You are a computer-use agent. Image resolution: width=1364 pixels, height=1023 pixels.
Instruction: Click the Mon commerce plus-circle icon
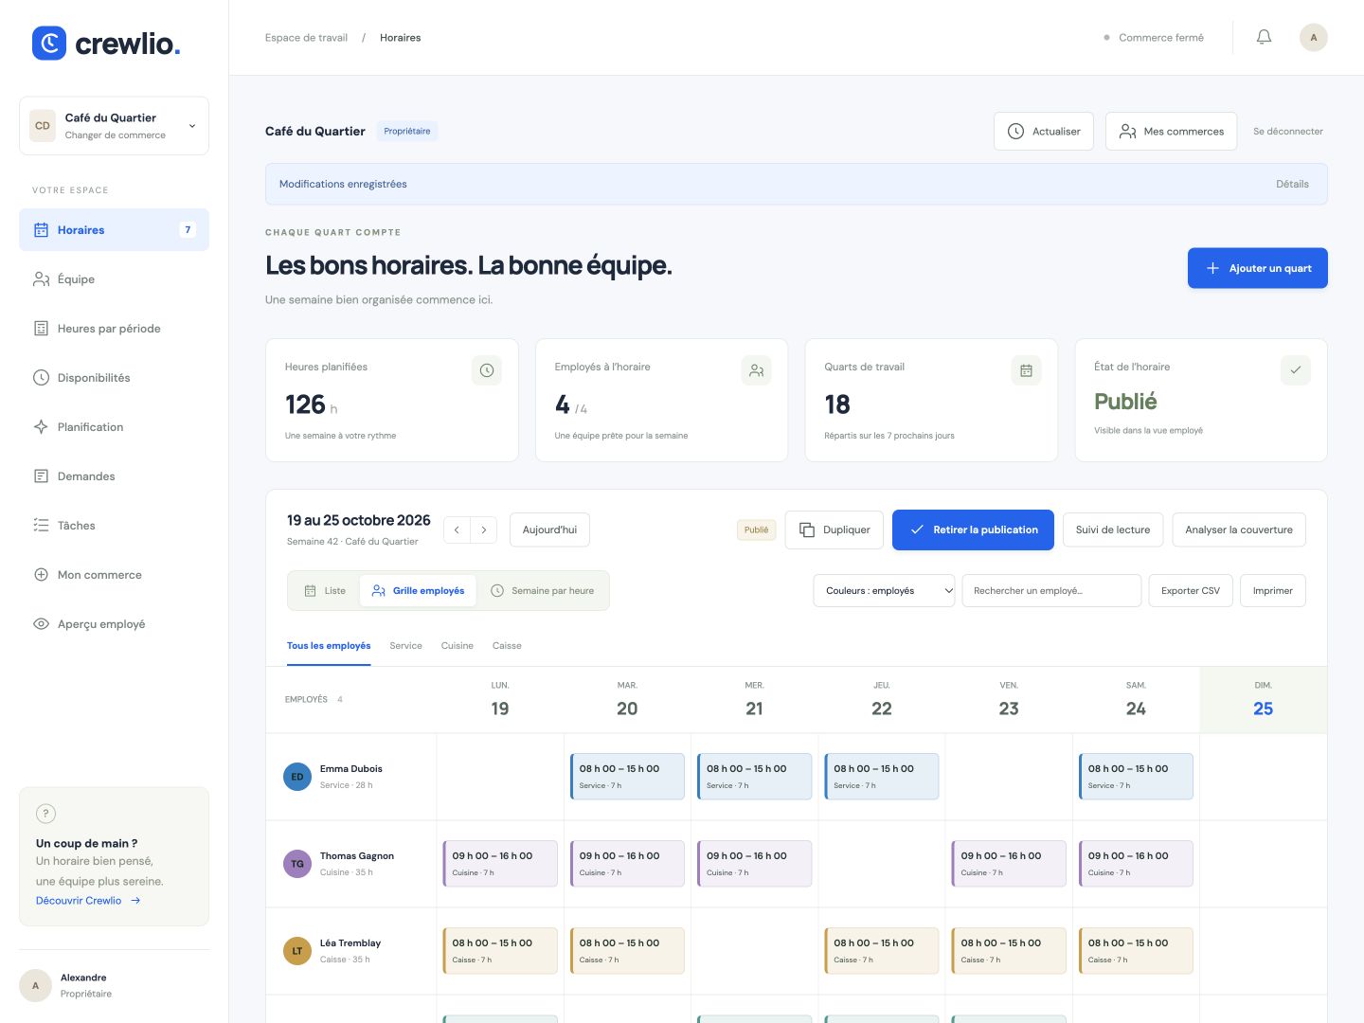click(x=41, y=575)
